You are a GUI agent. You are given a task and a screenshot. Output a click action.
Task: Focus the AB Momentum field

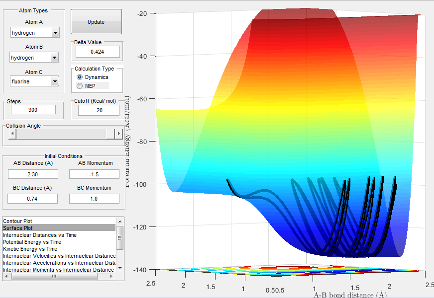tap(94, 174)
